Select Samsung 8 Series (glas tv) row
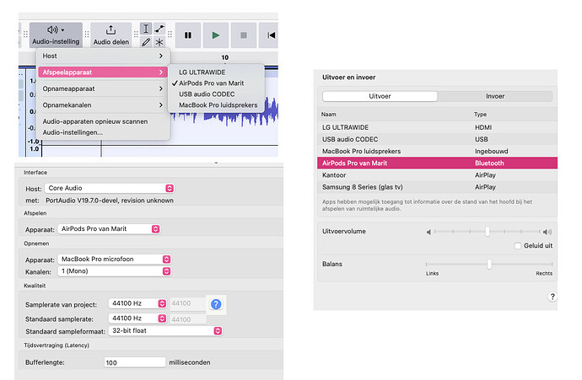Image resolution: width=582 pixels, height=380 pixels. point(437,187)
